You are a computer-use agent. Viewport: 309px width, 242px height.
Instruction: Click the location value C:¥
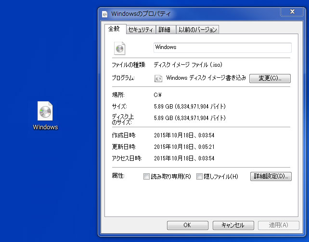click(158, 95)
